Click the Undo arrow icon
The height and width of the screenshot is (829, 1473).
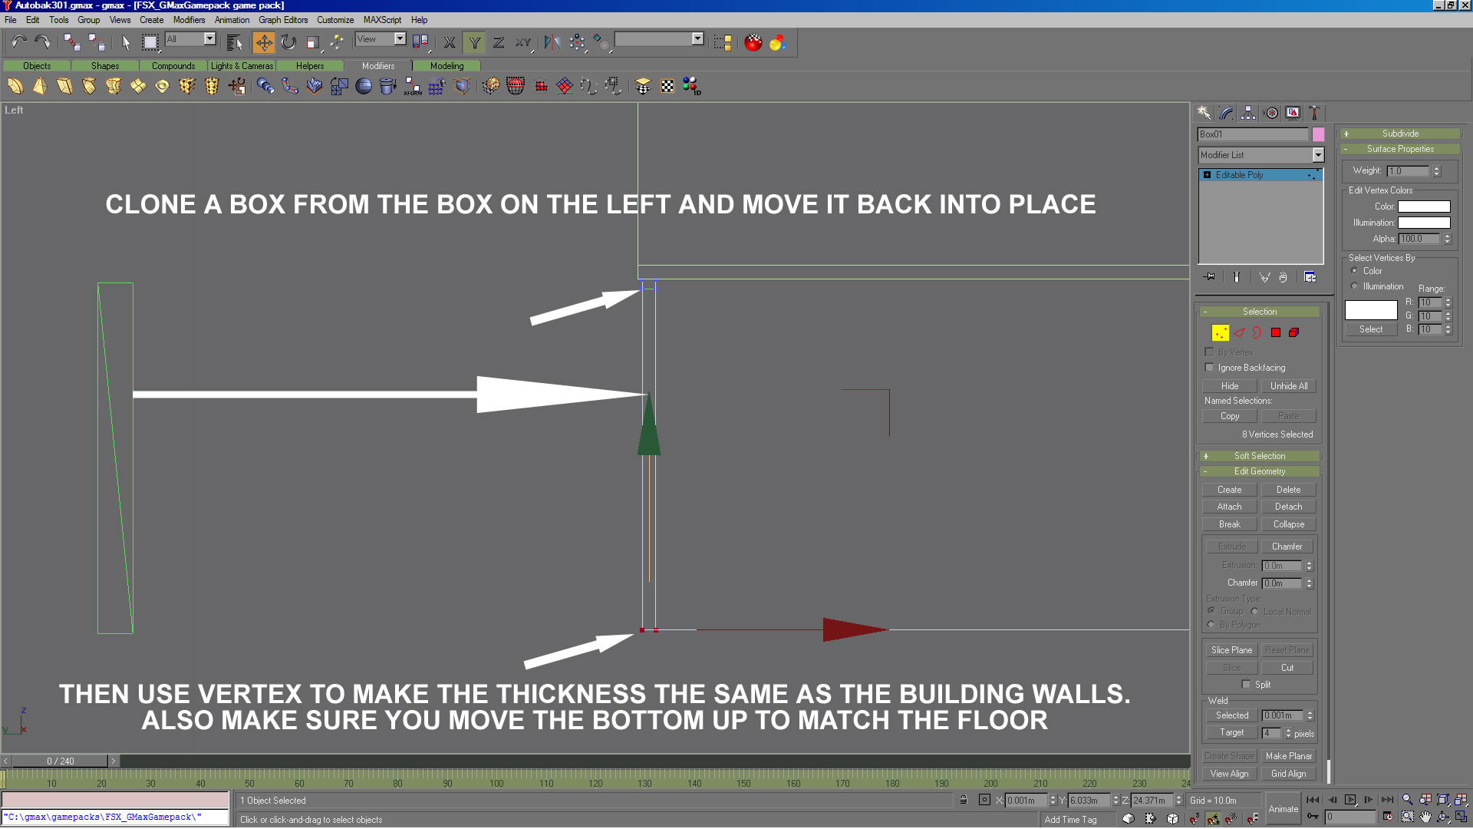coord(18,42)
